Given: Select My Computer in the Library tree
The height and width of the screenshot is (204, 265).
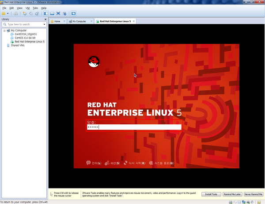Looking at the screenshot, I should (x=19, y=31).
